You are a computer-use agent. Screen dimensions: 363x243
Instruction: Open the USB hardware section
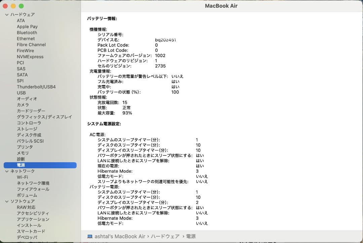tap(21, 93)
